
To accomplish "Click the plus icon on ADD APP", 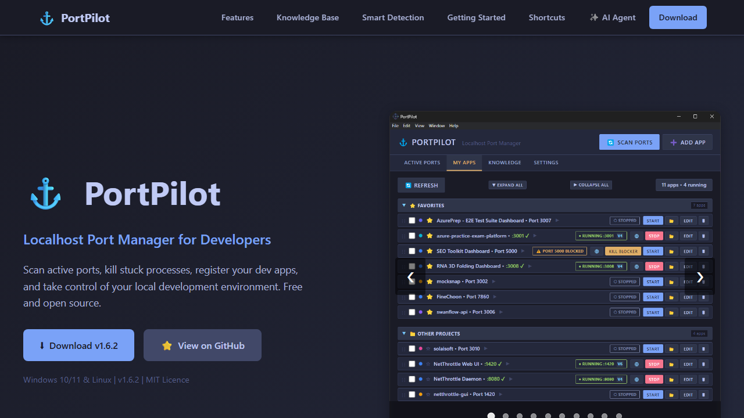I will 674,142.
